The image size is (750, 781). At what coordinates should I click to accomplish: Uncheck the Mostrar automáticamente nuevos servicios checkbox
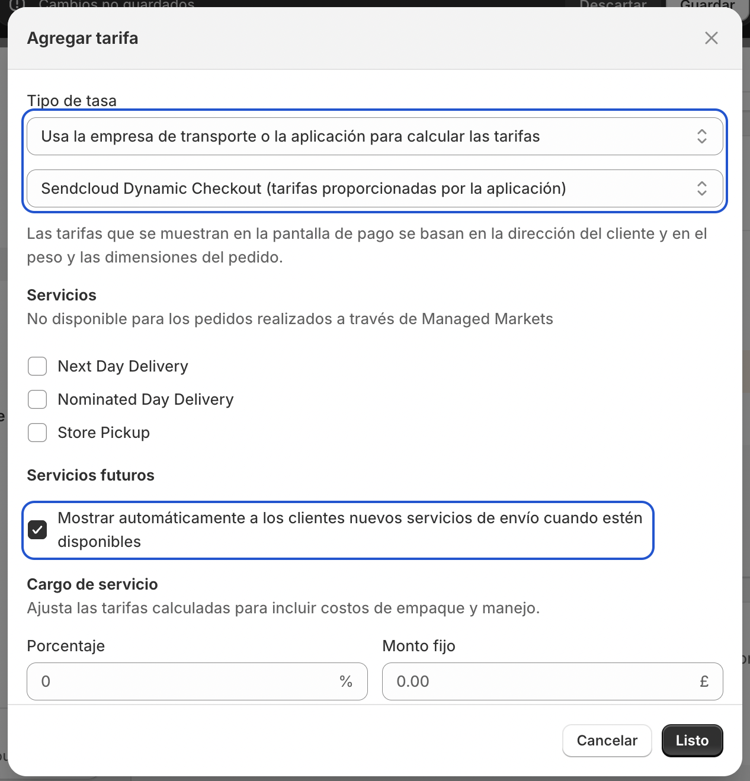pyautogui.click(x=37, y=530)
